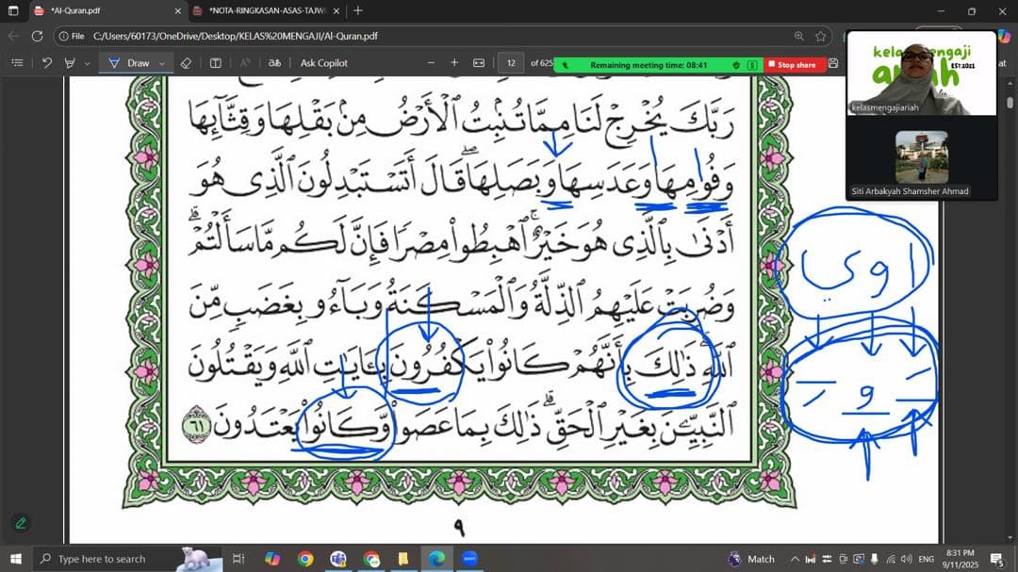Open Task View on the taskbar
Screen dimensions: 1018x572
(238, 559)
